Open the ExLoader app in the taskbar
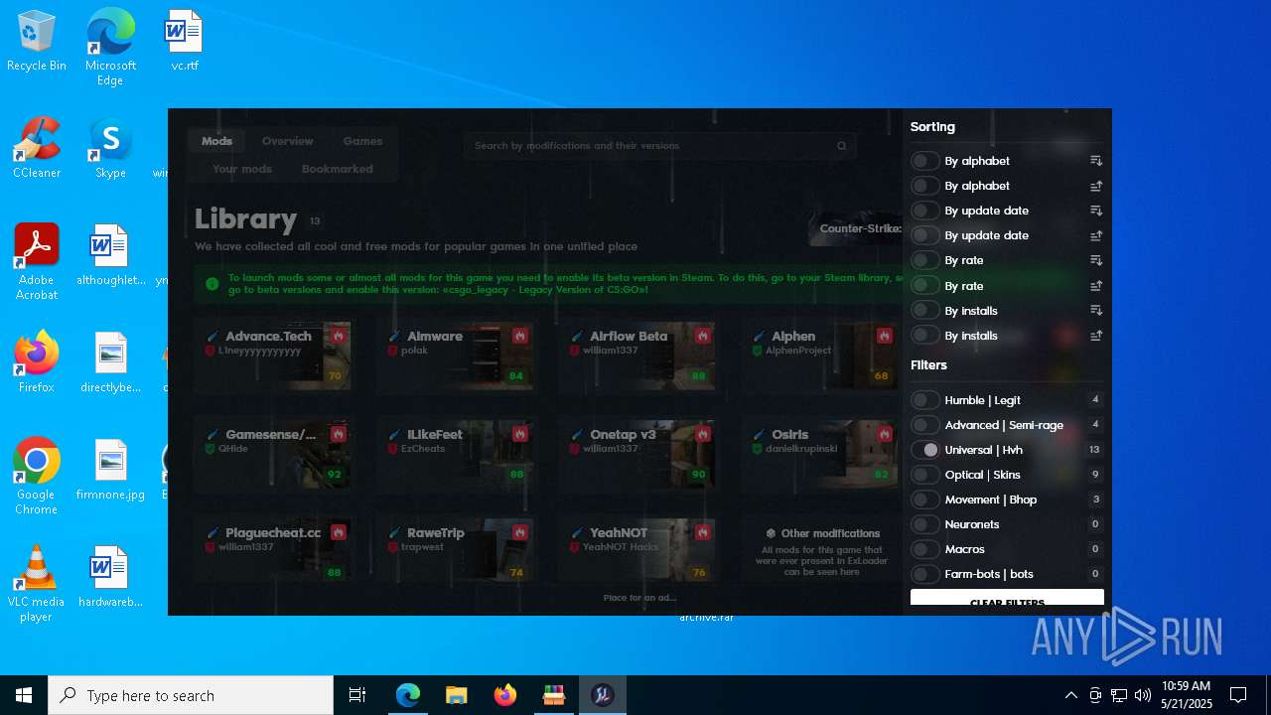This screenshot has width=1271, height=715. 602,695
